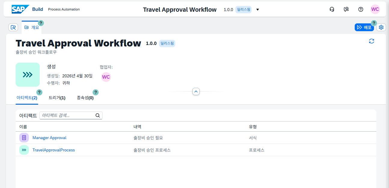This screenshot has width=389, height=188.
Task: Click the large process arrows project icon
Action: click(28, 75)
